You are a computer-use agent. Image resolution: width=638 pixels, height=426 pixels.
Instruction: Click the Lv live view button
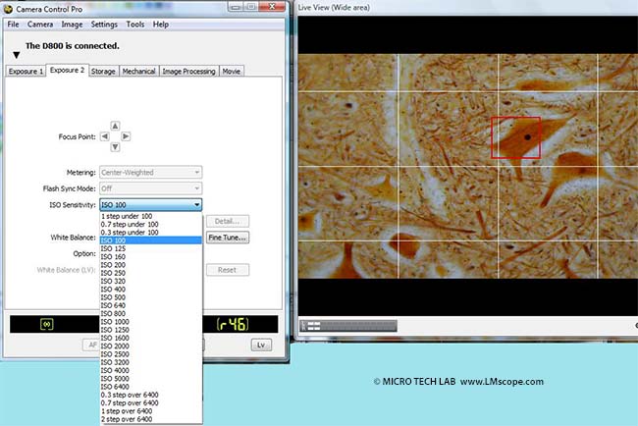pyautogui.click(x=261, y=346)
